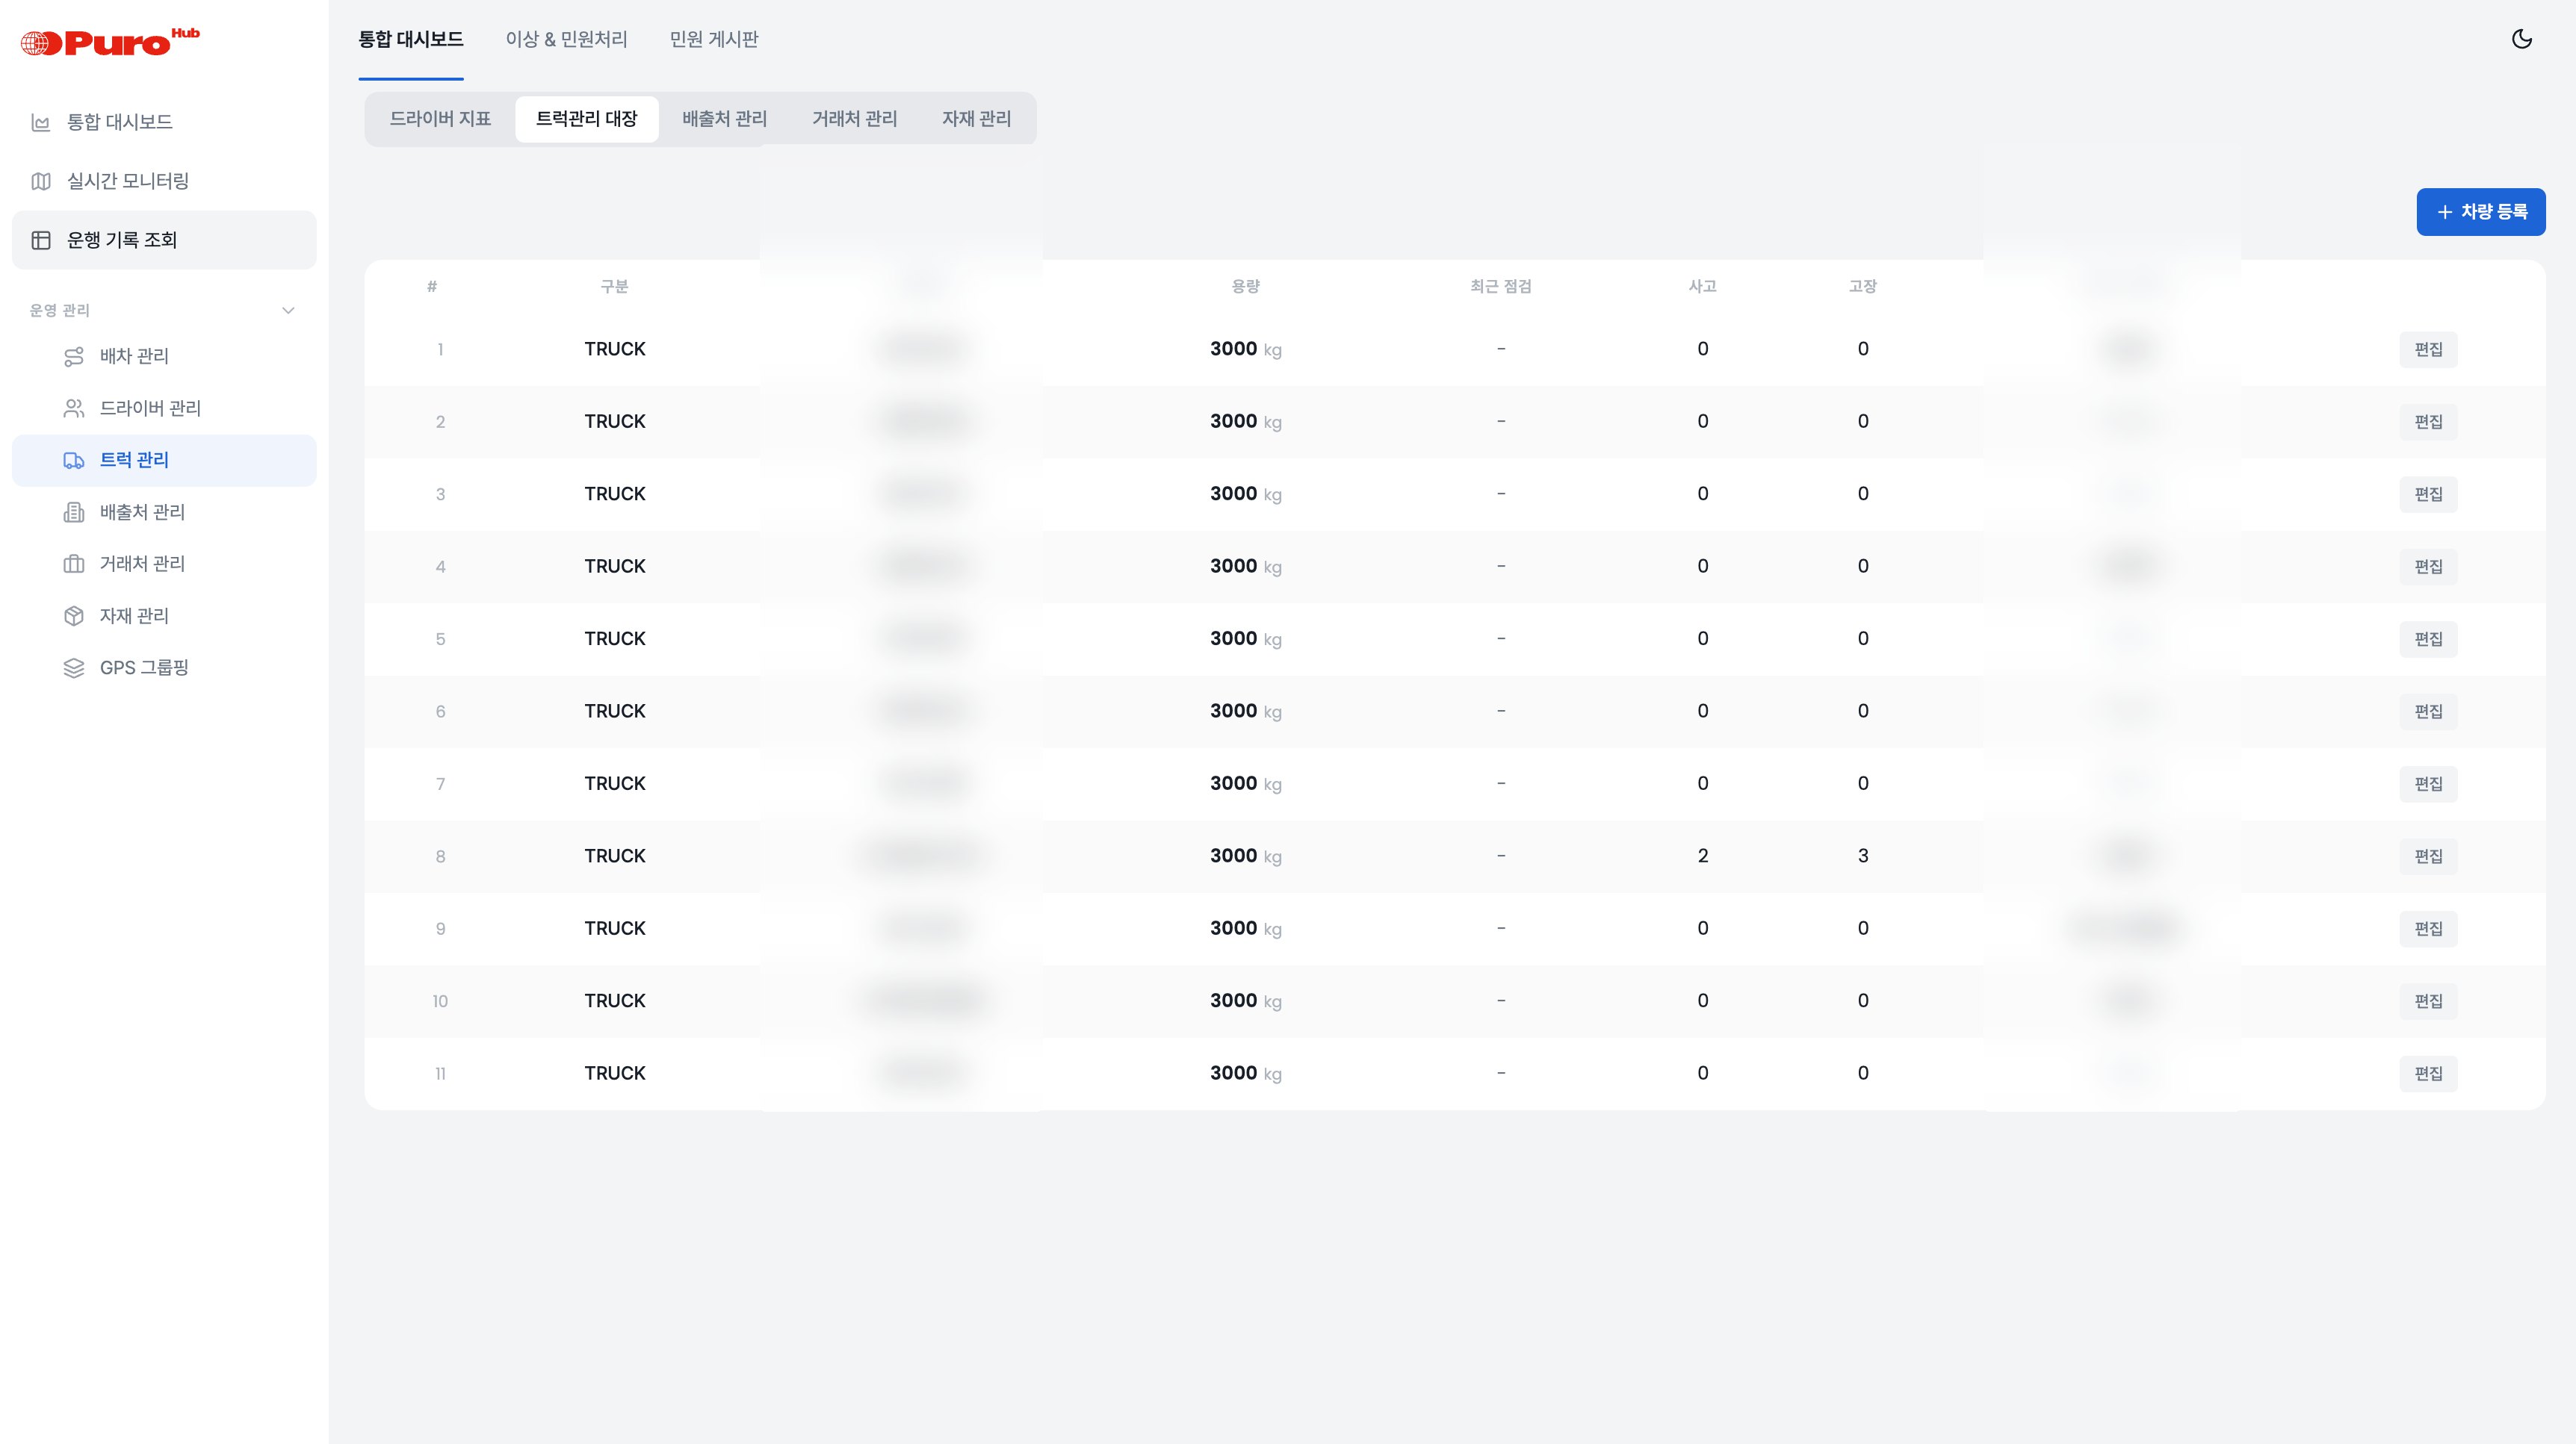Click 편집 for truck row 4
Viewport: 2576px width, 1444px height.
[2428, 567]
